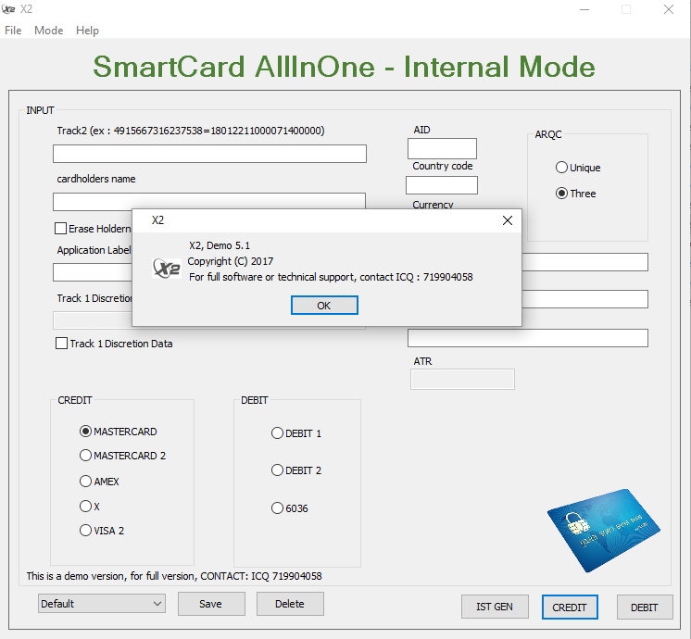691x639 pixels.
Task: Click the cardholders name field
Action: click(x=209, y=201)
